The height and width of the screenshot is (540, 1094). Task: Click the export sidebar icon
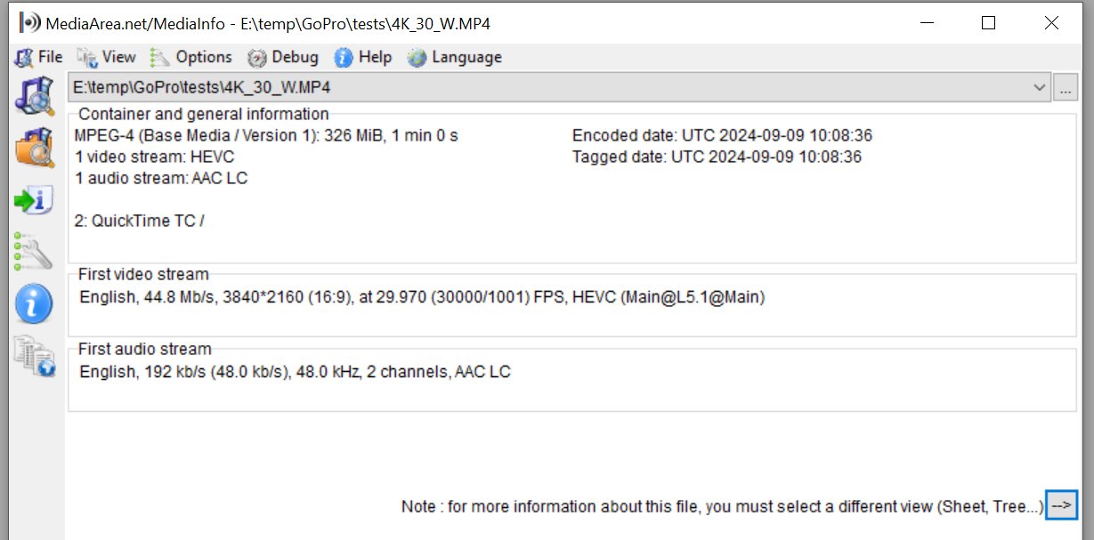coord(34,200)
